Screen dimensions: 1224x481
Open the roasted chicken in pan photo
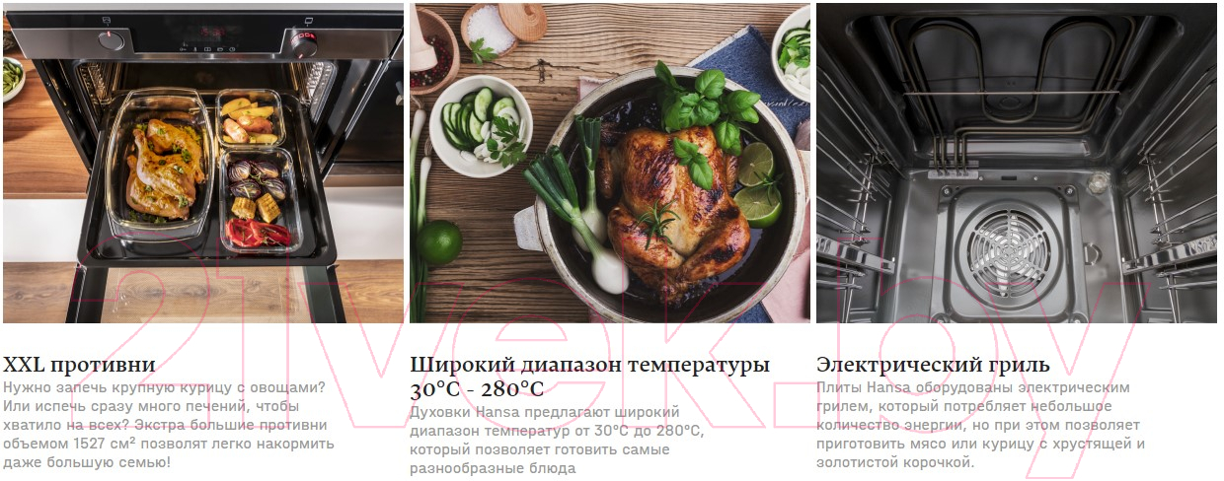tap(610, 163)
